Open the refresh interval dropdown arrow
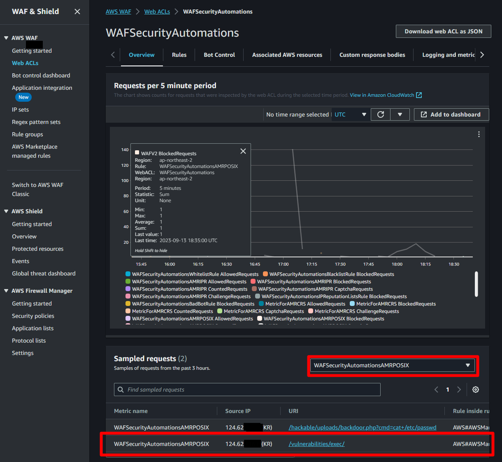The width and height of the screenshot is (502, 462). (x=400, y=114)
